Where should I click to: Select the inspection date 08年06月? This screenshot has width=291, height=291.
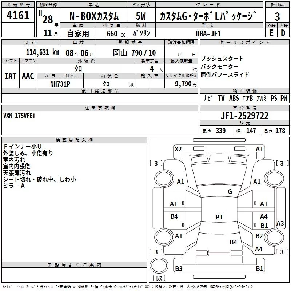point(79,53)
